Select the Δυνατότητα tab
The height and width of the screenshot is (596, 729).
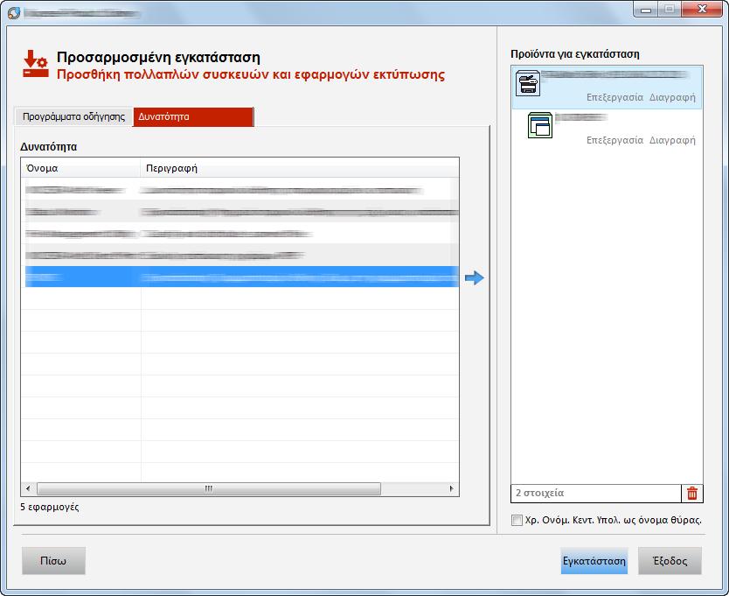tap(193, 116)
